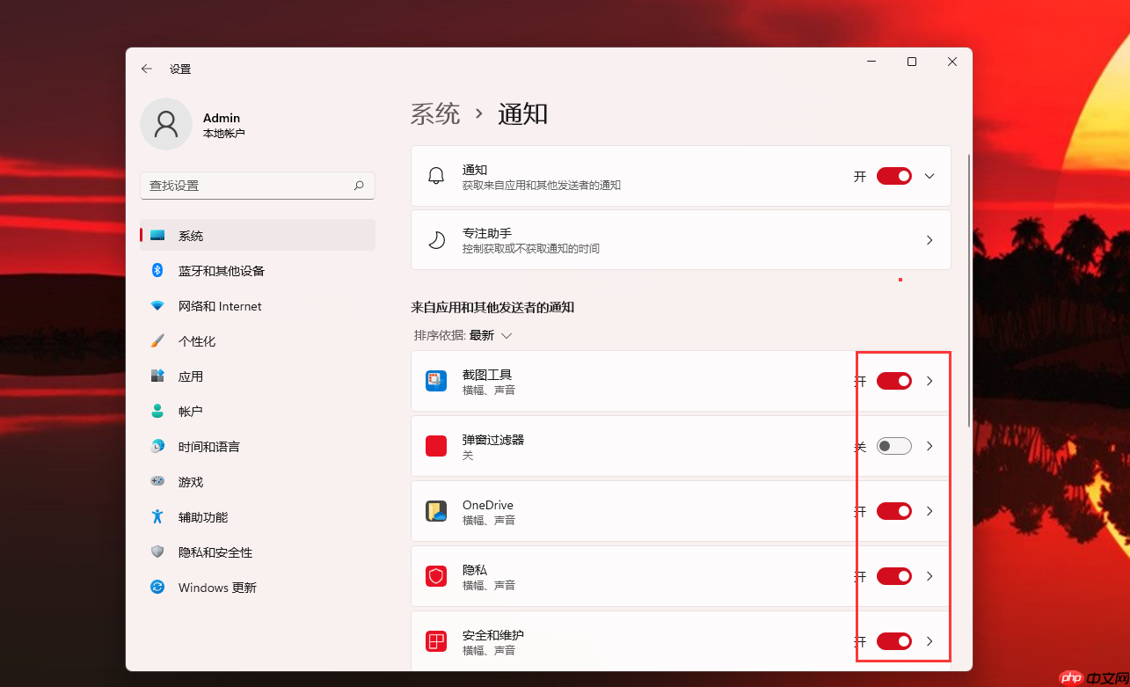Click the Bluetooth icon in sidebar
The image size is (1130, 687).
(x=157, y=271)
